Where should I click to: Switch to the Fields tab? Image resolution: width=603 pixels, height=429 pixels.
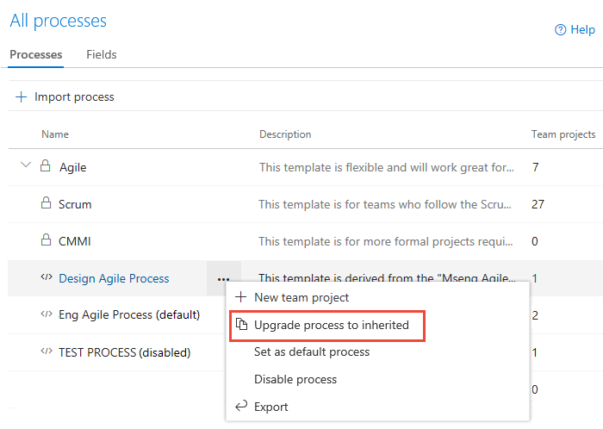tap(102, 54)
